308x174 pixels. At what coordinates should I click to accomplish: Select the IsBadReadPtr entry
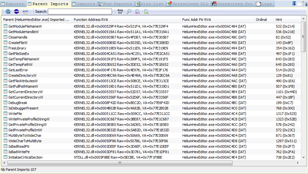point(19,146)
